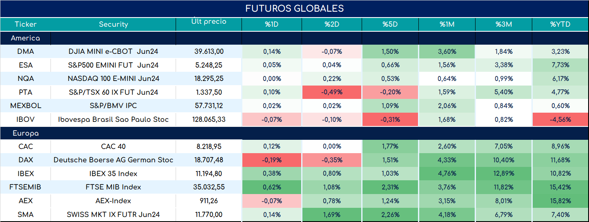Click the PTA red -0,49% cell

[332, 92]
